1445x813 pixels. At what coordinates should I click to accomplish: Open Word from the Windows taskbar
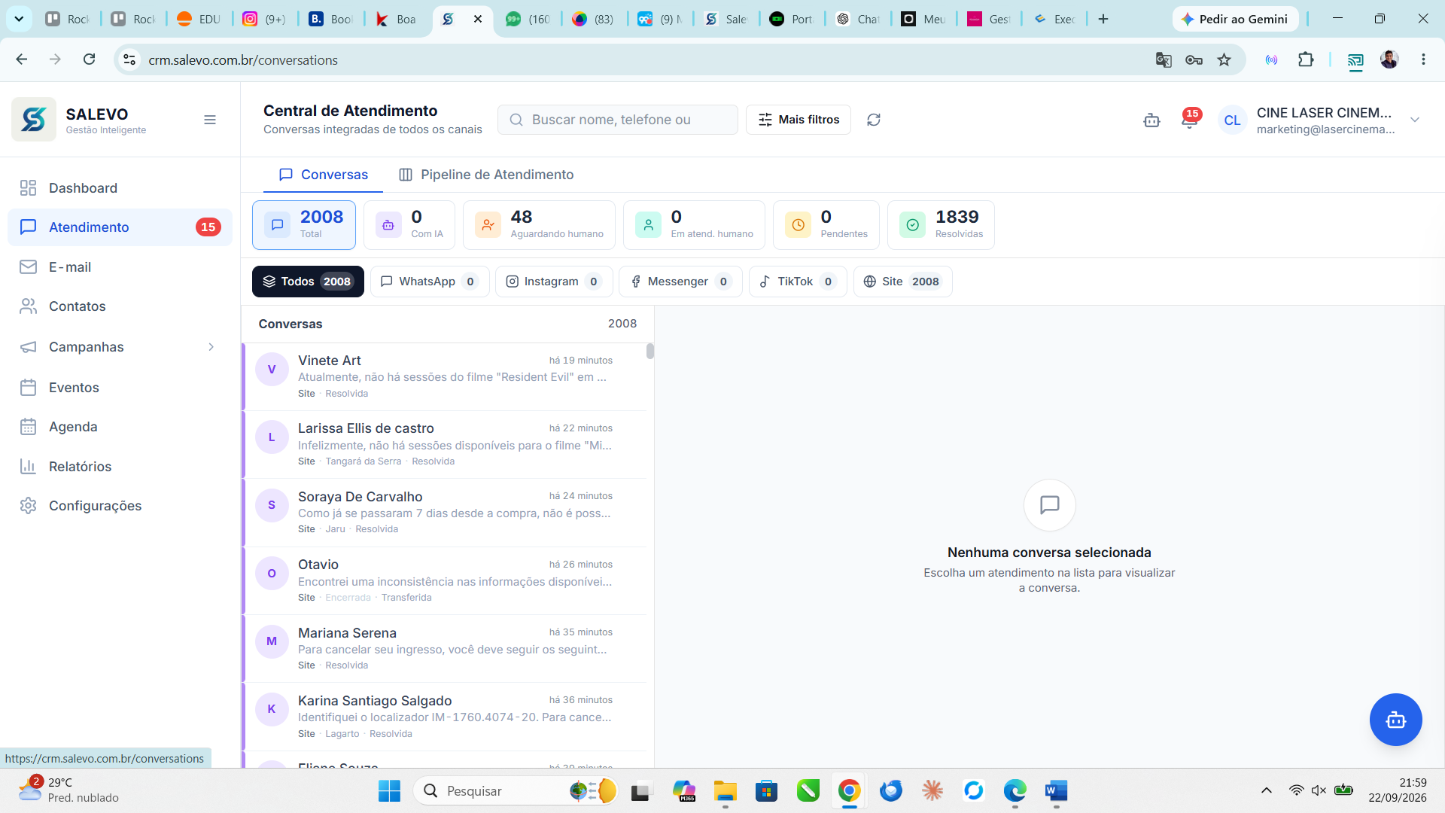pos(1056,790)
